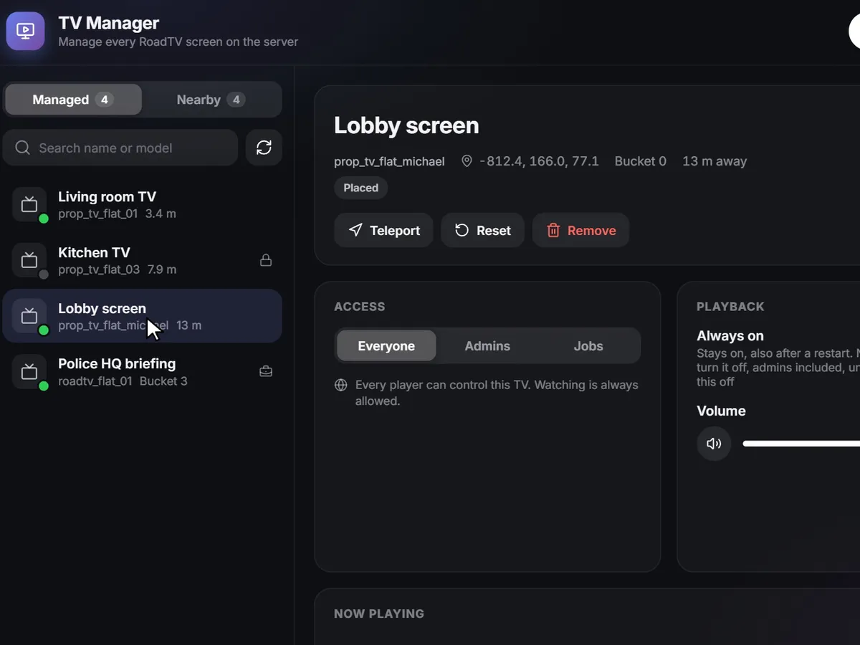
Task: Click the prop_tv_flat_03 model text
Action: [x=99, y=269]
